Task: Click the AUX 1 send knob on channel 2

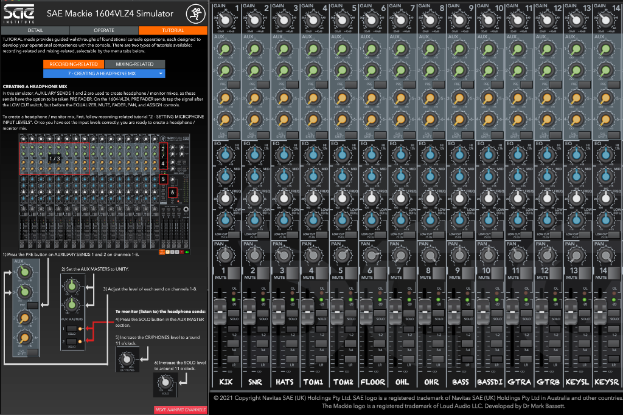Action: coord(254,49)
